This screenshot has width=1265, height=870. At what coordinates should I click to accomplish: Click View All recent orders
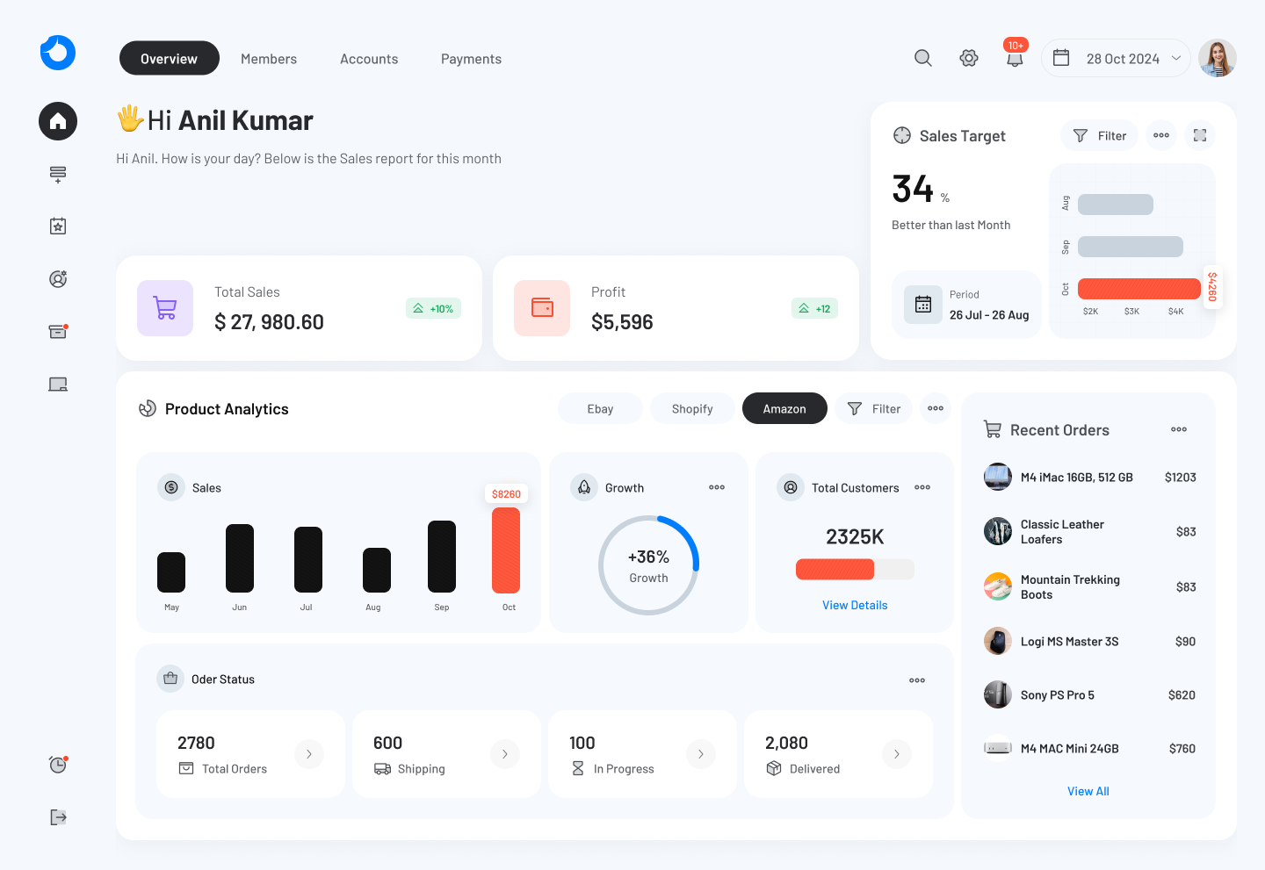click(1088, 791)
